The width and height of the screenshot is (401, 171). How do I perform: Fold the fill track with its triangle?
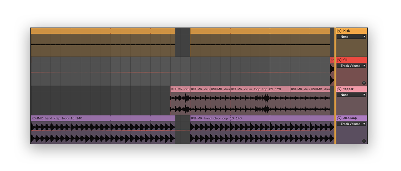click(x=339, y=60)
